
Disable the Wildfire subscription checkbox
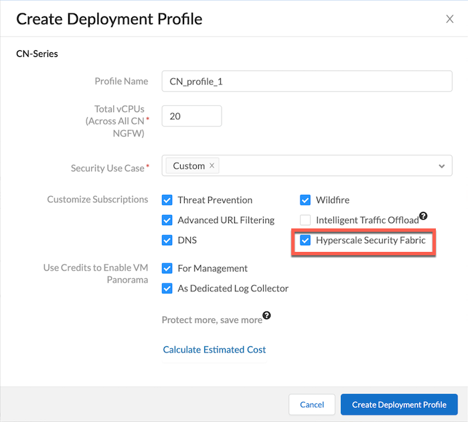[305, 200]
